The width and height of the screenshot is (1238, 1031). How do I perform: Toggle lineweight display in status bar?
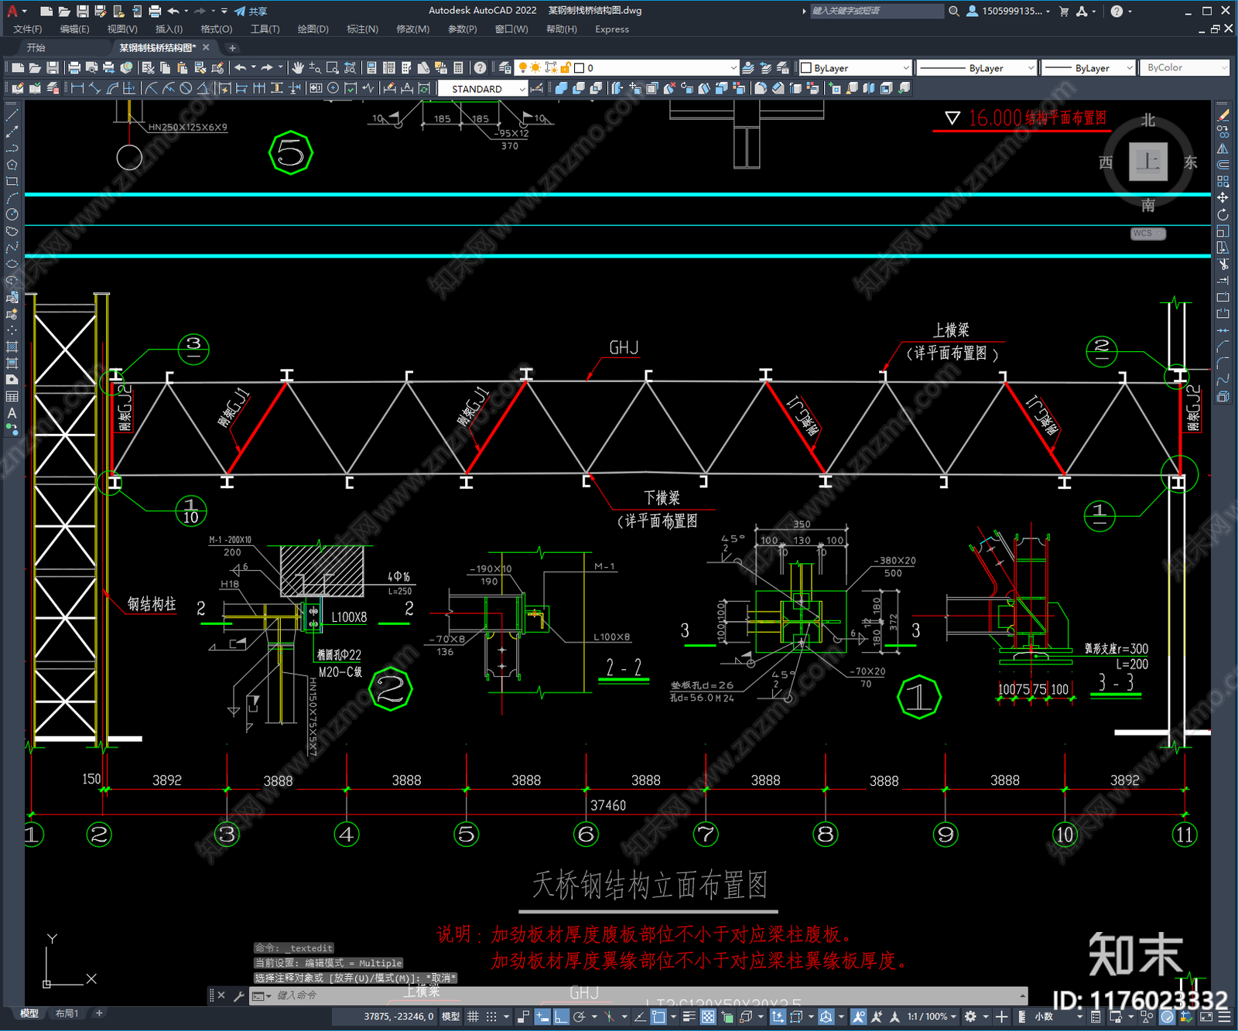click(x=689, y=1016)
